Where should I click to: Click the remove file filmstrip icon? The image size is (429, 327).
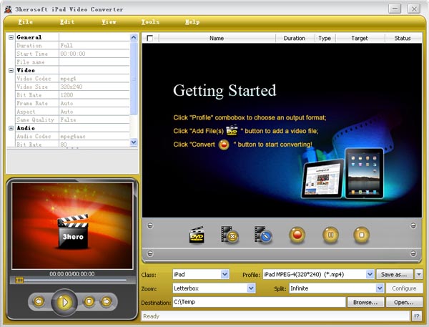tap(230, 235)
